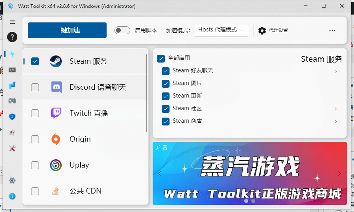Uncheck Steam 好友聊天 checkbox
Viewport: 354px width, 212px height.
coord(166,71)
